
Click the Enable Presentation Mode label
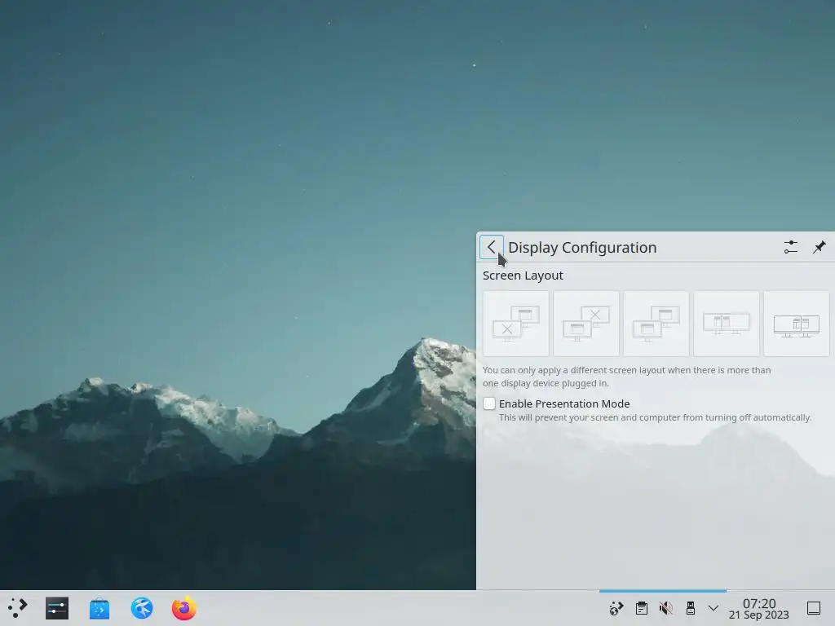pos(564,403)
